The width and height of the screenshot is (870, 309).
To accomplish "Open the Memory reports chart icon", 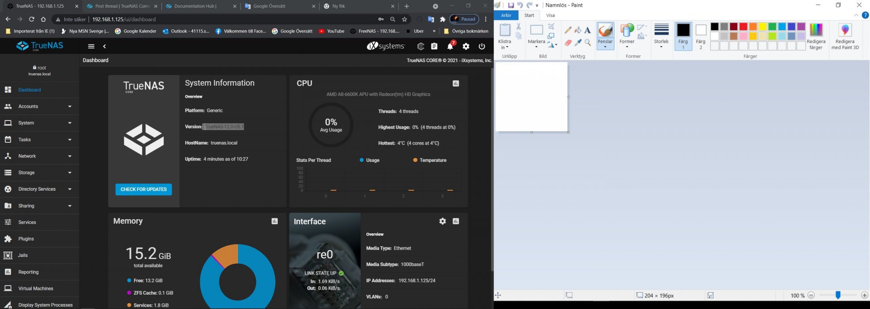I will tap(275, 221).
